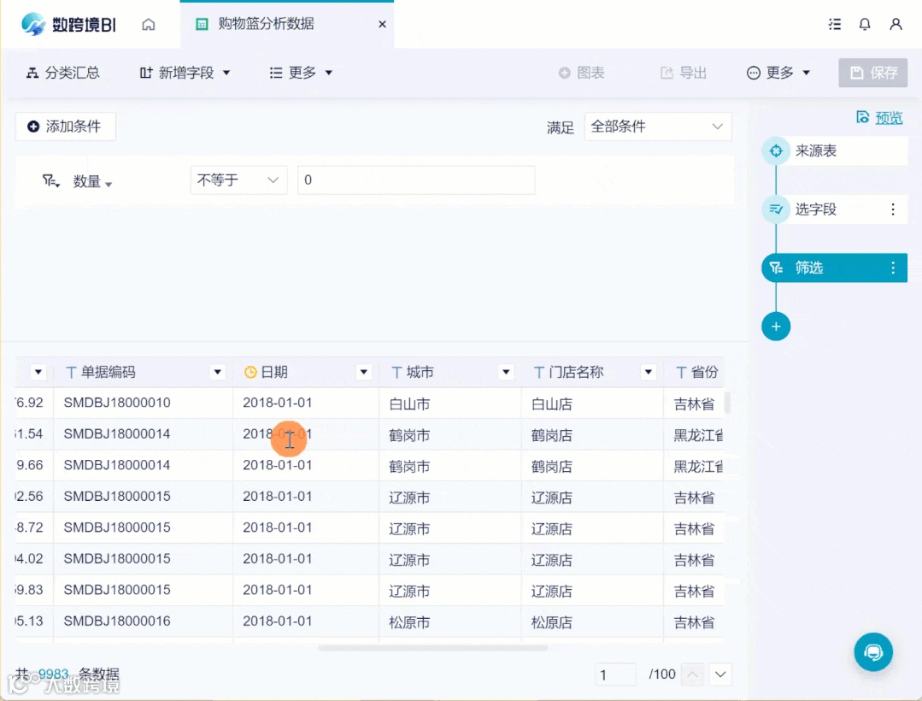
Task: Add a new step with the plus button
Action: coord(776,327)
